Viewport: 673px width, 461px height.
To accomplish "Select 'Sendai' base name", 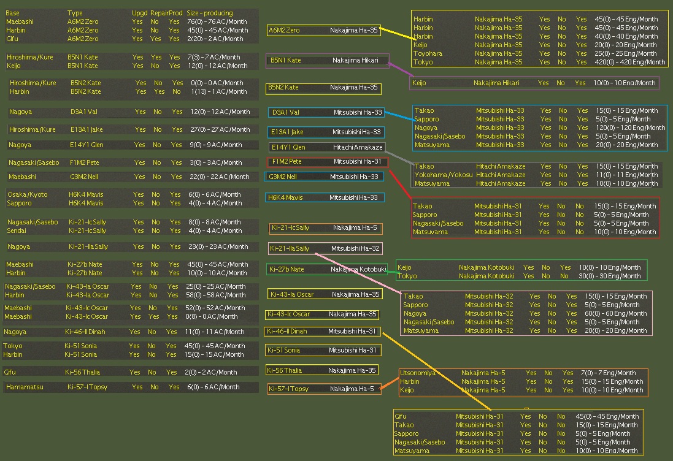I will coord(17,230).
